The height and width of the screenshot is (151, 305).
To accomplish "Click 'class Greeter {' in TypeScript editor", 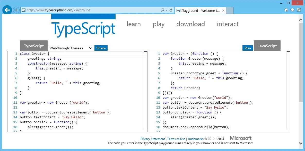I will pos(35,54).
